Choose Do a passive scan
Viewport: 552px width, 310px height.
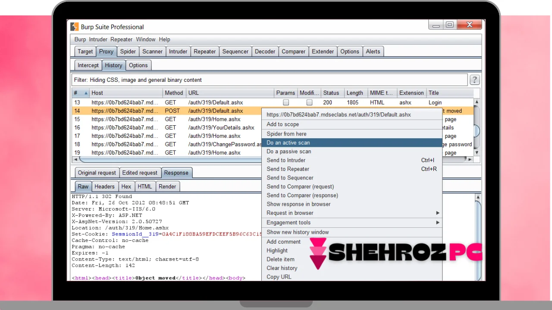tap(352, 152)
